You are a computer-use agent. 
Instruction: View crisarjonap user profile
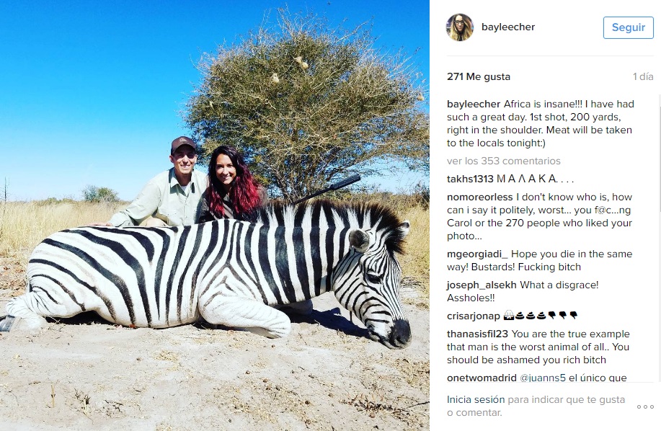click(474, 316)
